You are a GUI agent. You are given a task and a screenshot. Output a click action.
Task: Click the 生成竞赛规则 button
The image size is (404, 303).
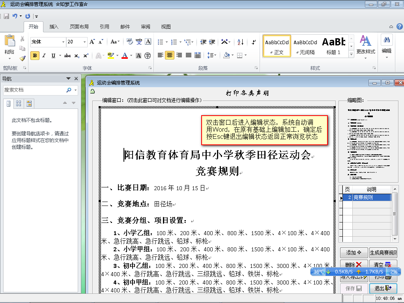pyautogui.click(x=383, y=252)
